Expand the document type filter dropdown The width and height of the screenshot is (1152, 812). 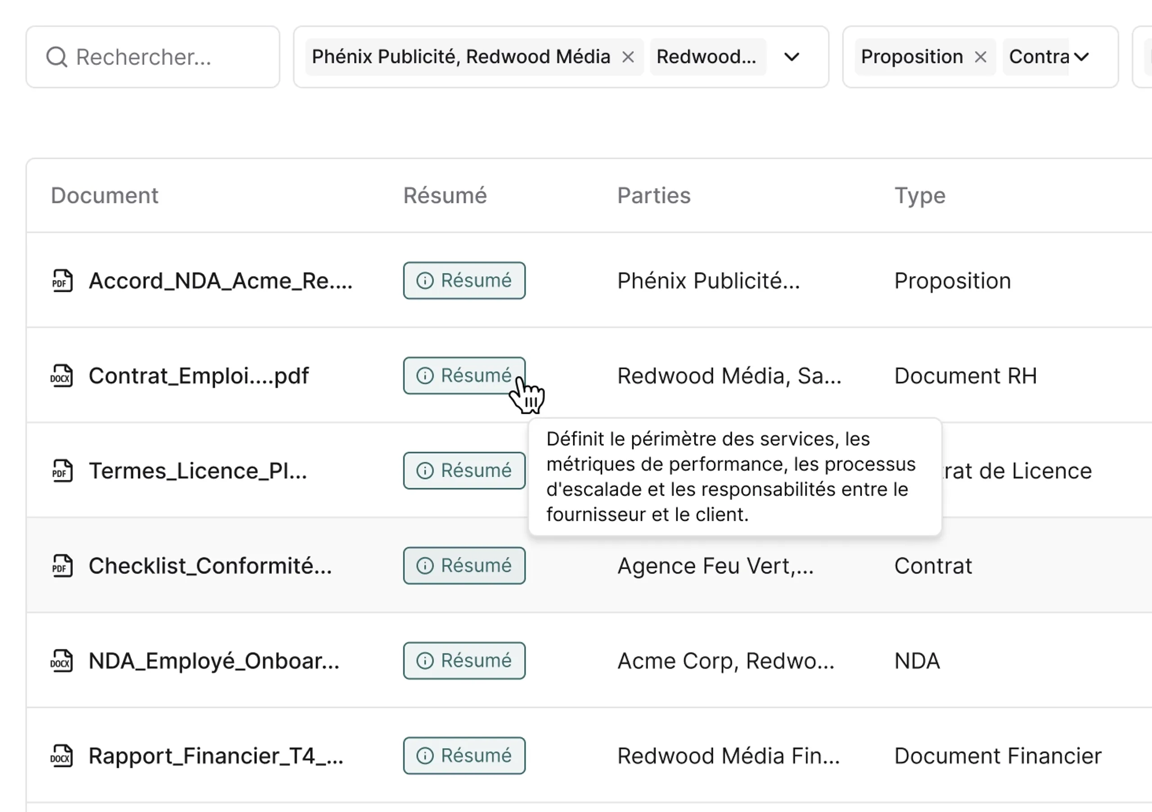coord(1082,57)
